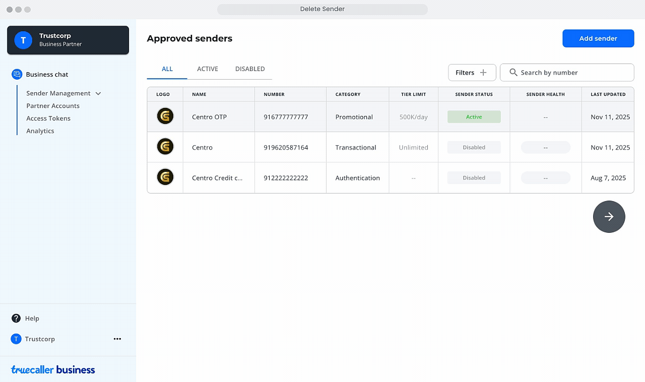Open the three-dots menu next to Trustcorp
Image resolution: width=645 pixels, height=382 pixels.
pos(117,339)
